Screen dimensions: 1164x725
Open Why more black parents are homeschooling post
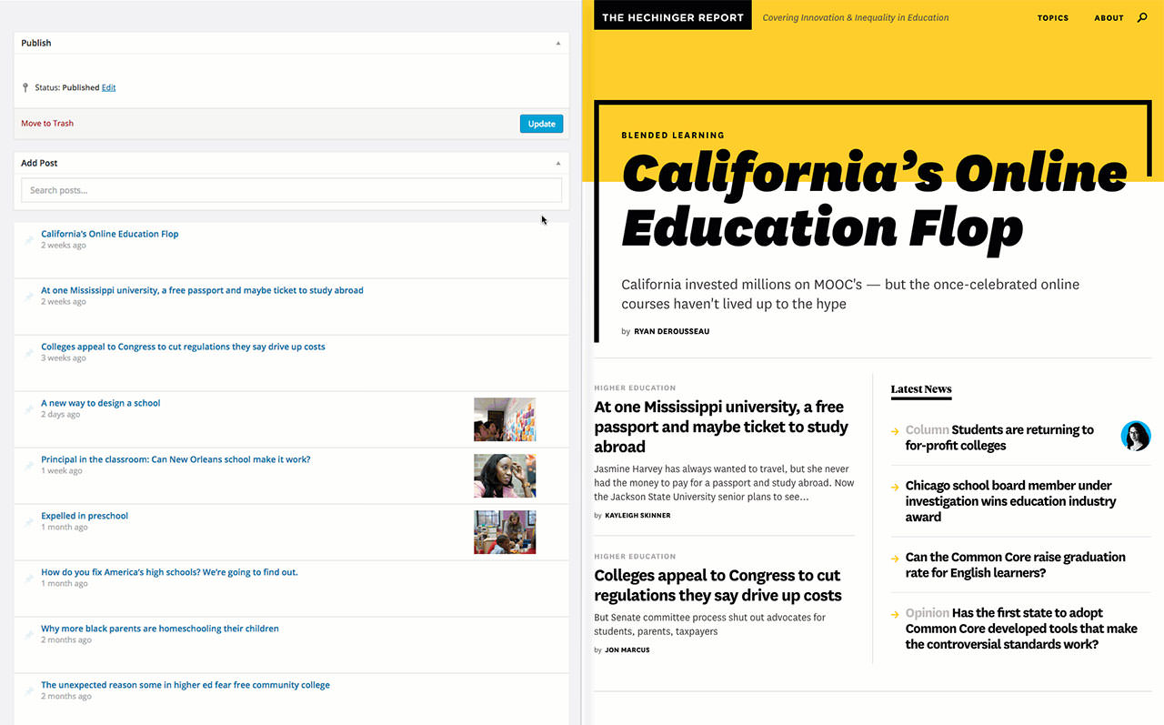click(160, 629)
